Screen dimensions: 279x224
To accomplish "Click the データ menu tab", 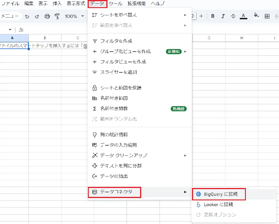I will [97, 3].
